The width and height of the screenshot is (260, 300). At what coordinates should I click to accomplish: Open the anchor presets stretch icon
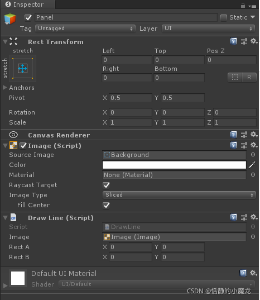pos(22,68)
